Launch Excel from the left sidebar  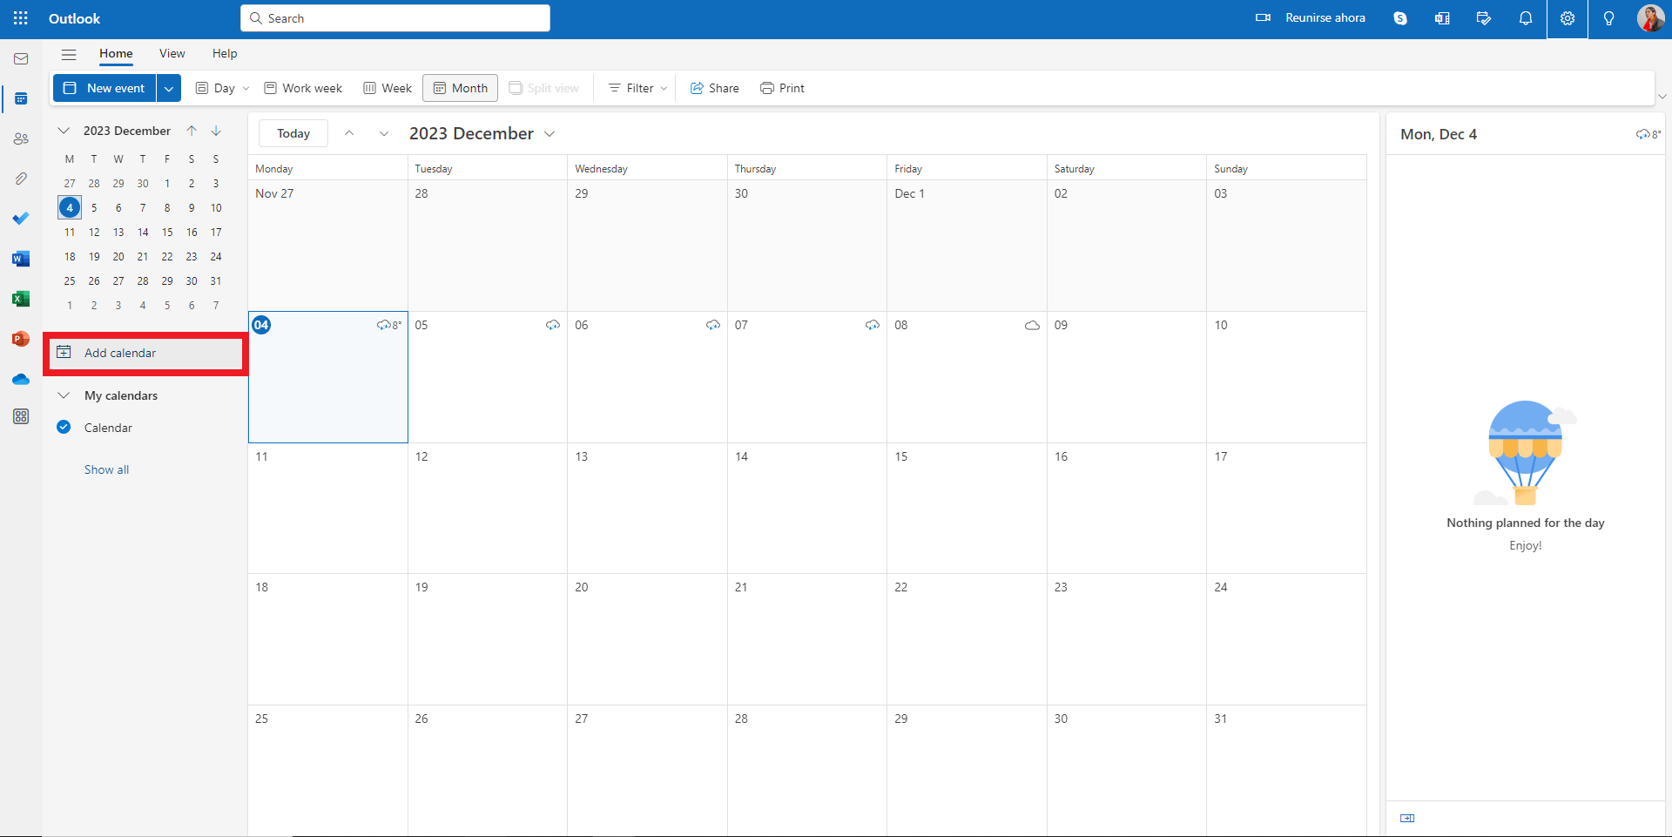click(x=20, y=299)
